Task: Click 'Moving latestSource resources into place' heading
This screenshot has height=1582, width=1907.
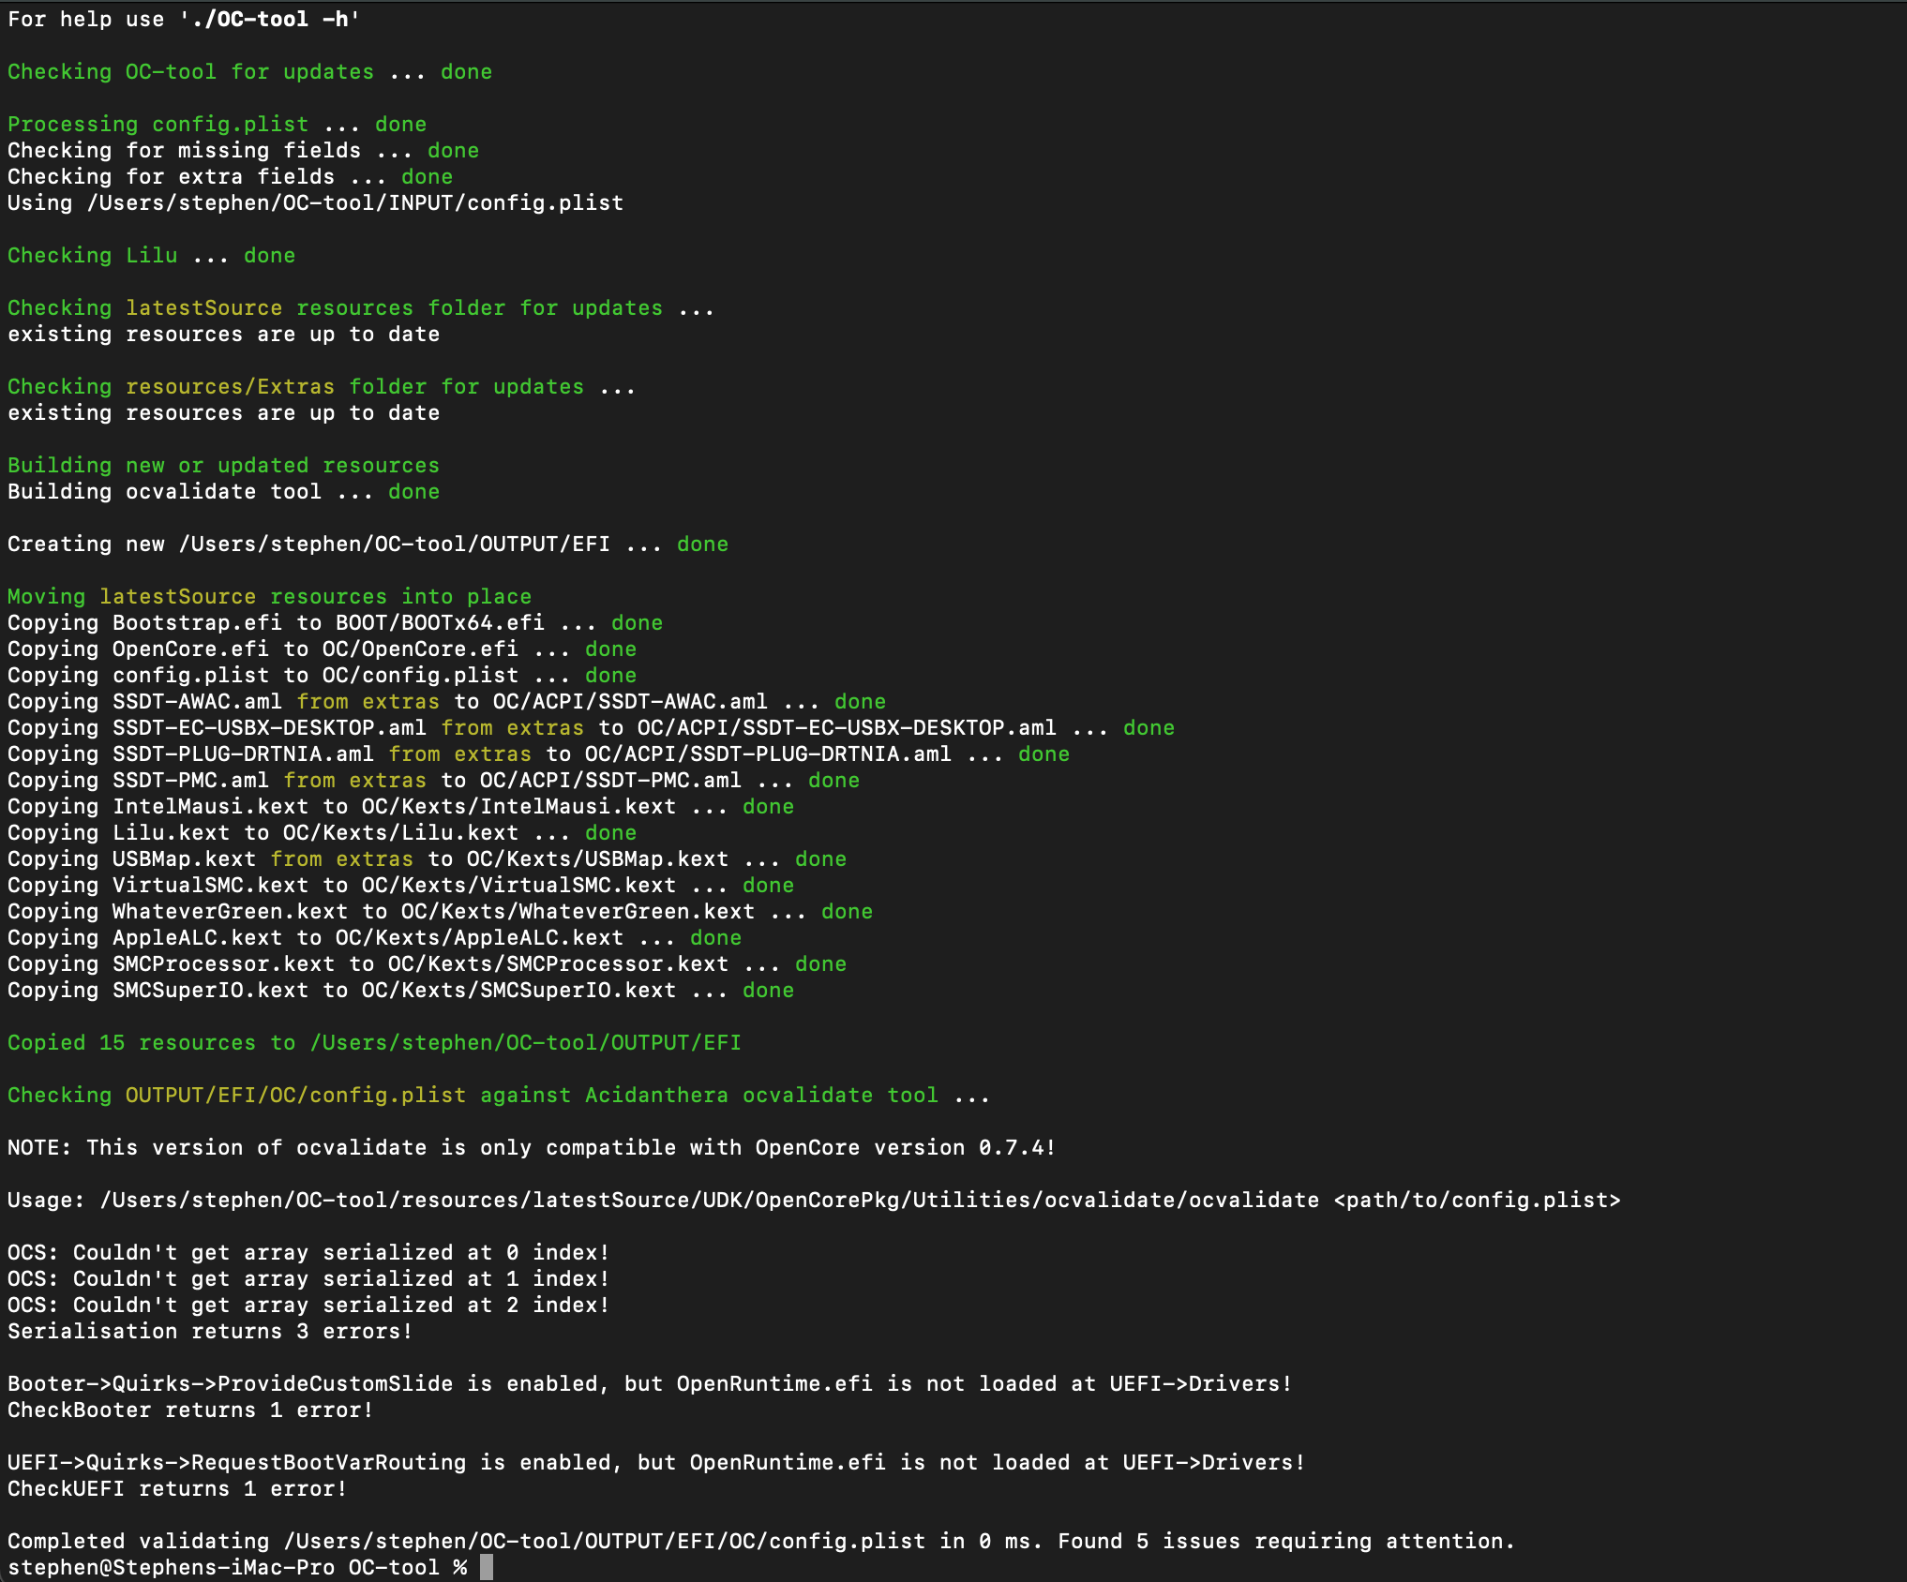Action: 269,596
